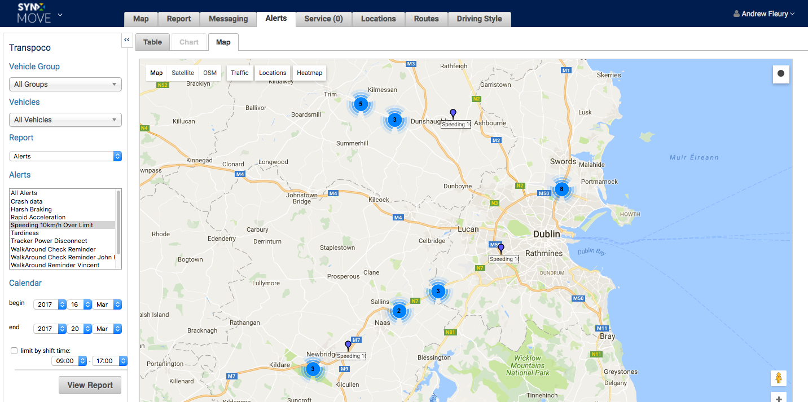Click the cluster marker showing 8 alerts near Swords
Screen dimensions: 808x402
[x=561, y=189]
